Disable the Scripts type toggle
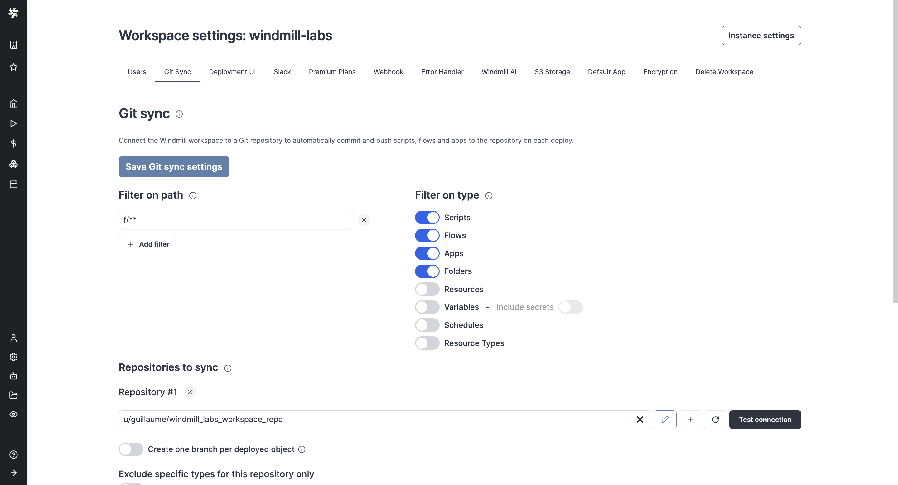Image resolution: width=898 pixels, height=485 pixels. click(427, 218)
